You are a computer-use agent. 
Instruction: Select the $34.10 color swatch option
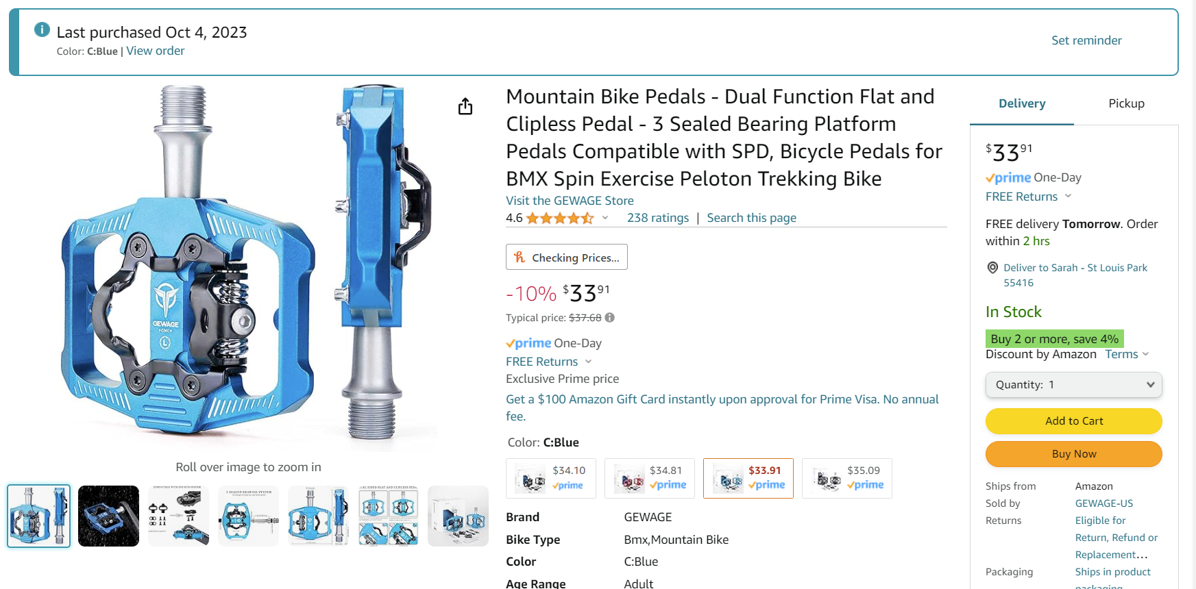point(551,478)
